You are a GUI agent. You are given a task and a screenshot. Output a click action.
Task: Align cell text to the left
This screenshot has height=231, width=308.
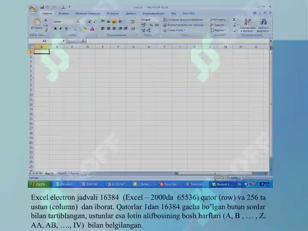(103, 29)
